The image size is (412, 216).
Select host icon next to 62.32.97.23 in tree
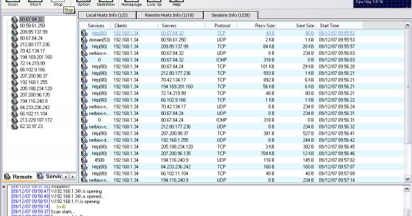(15, 126)
